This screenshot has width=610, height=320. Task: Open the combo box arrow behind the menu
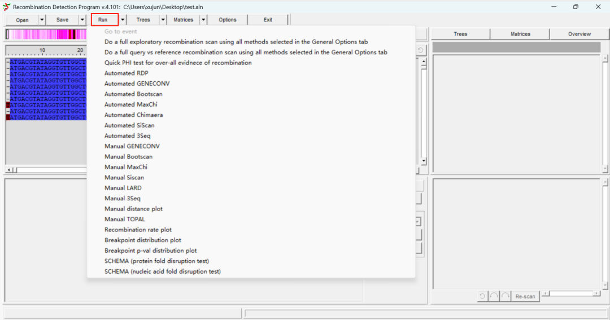tap(418, 222)
